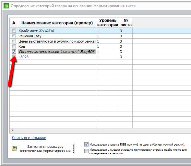Click the 'Снять все флажки' link
The image size is (191, 166).
29,138
